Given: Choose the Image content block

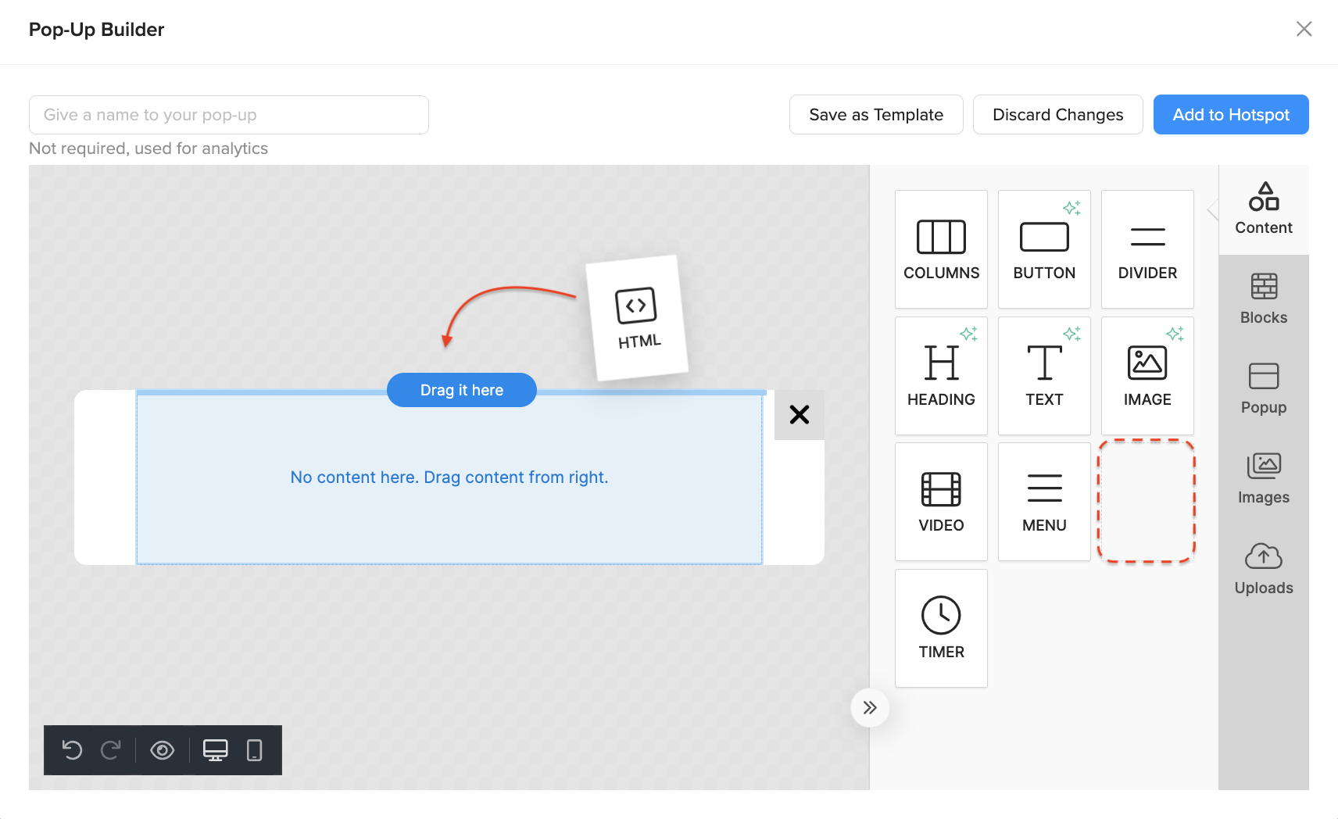Looking at the screenshot, I should coord(1147,376).
